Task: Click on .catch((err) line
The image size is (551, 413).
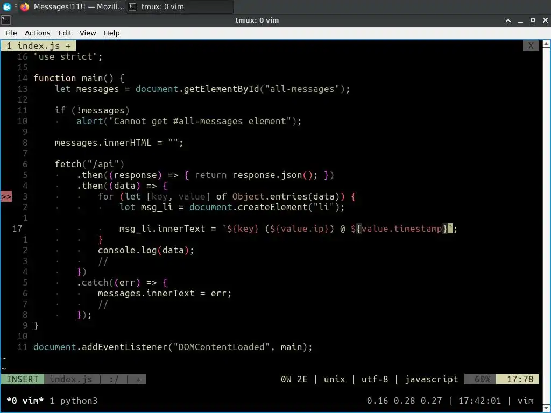Action: click(x=122, y=282)
